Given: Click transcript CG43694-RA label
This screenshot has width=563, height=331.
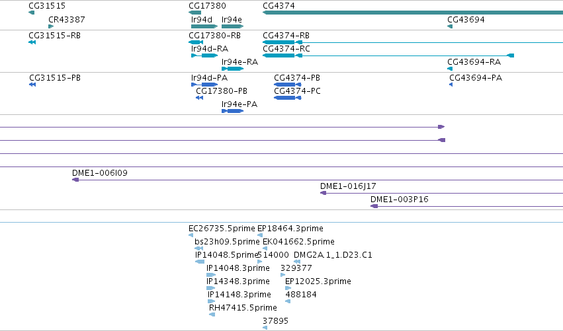Looking at the screenshot, I should point(474,61).
